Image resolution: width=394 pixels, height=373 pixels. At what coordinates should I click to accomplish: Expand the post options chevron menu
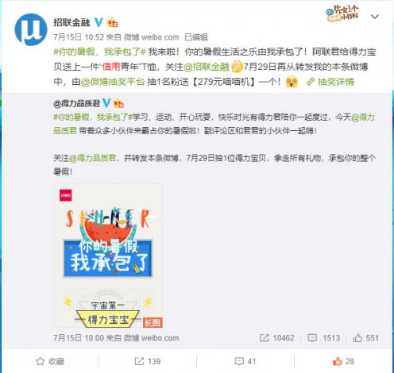[375, 17]
